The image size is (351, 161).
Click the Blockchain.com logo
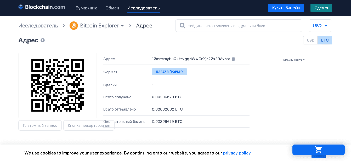coord(42,7)
